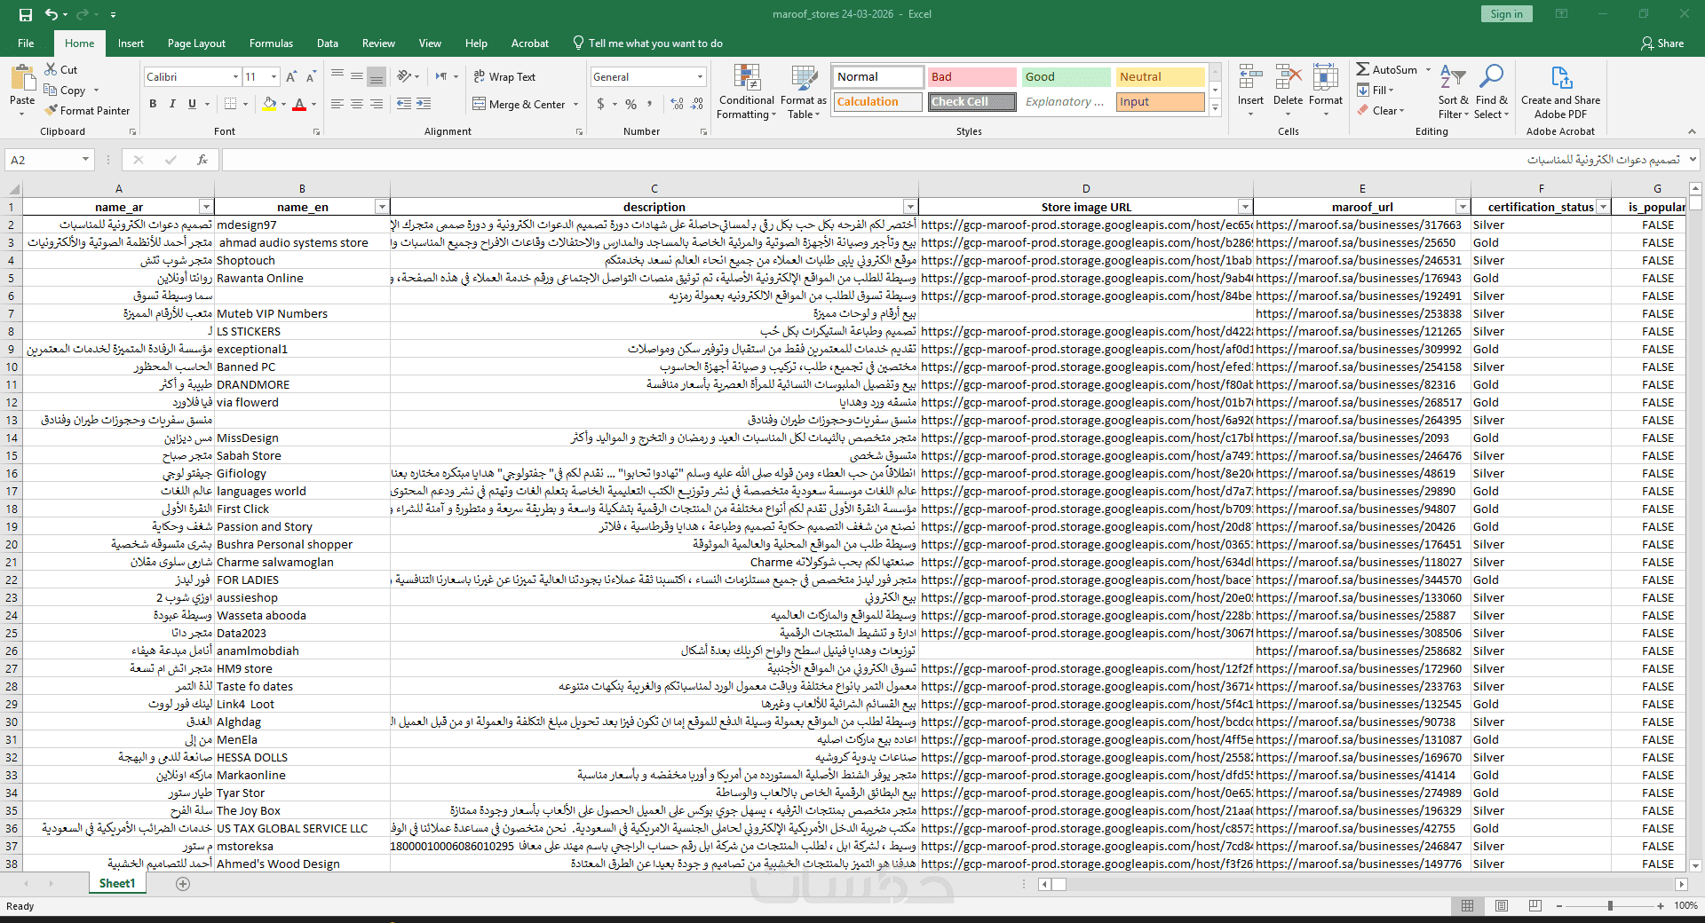
Task: Apply the fill color bucket
Action: tap(269, 104)
